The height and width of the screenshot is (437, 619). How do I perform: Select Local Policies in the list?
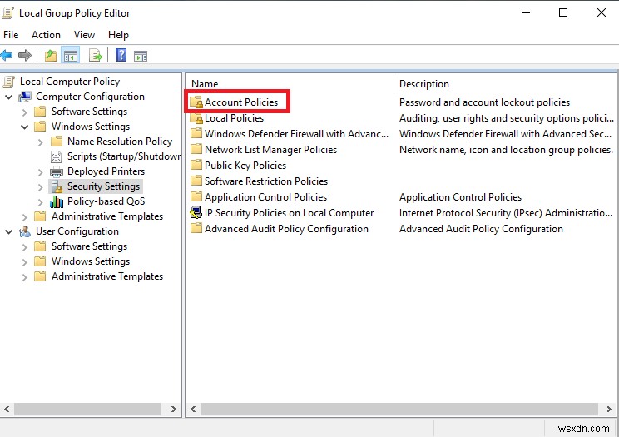[x=234, y=118]
